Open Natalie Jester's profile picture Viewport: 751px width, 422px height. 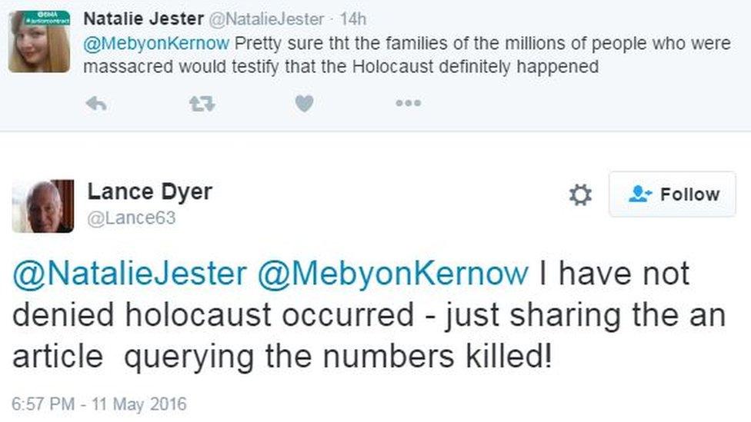(39, 42)
